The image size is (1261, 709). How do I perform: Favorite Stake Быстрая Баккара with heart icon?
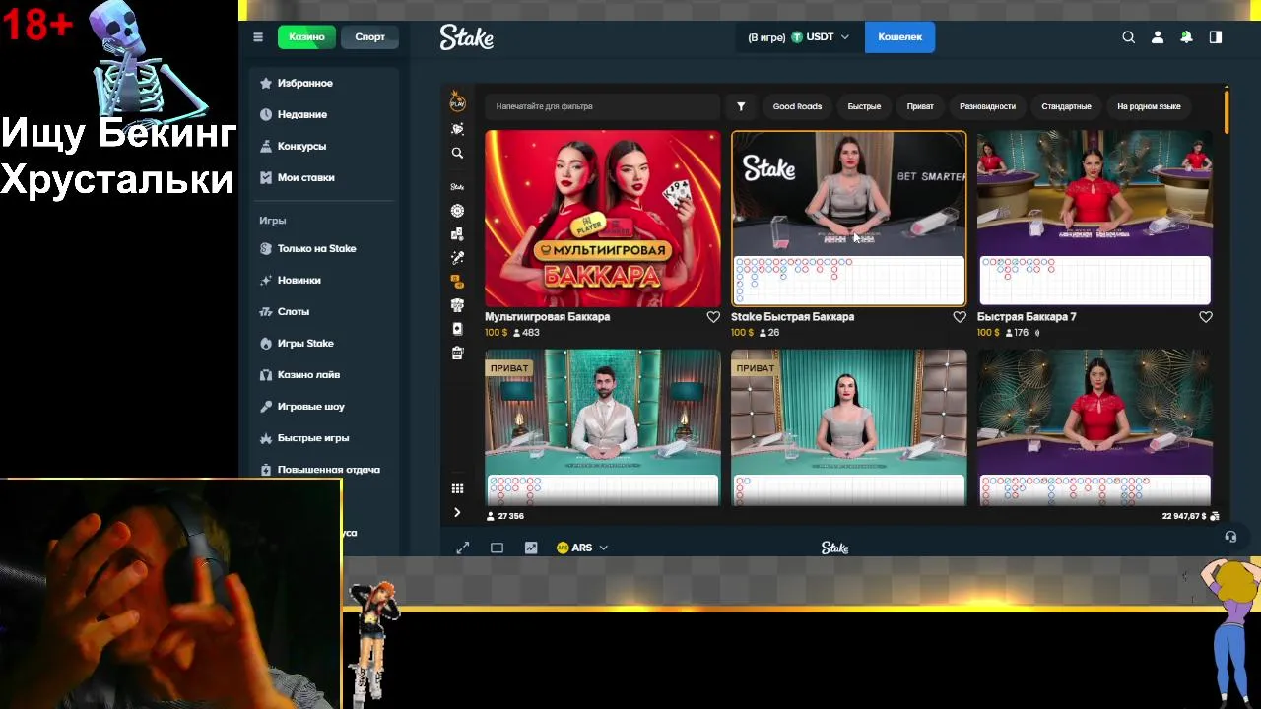coord(960,317)
